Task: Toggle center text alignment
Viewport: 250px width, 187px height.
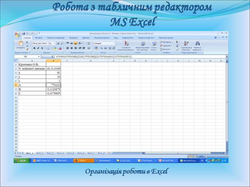Action: pos(71,48)
